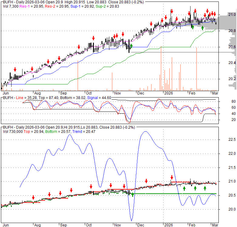This screenshot has height=227, width=237.
Task: Click the Res-2 = 20.95 label
Action: click(57, 6)
